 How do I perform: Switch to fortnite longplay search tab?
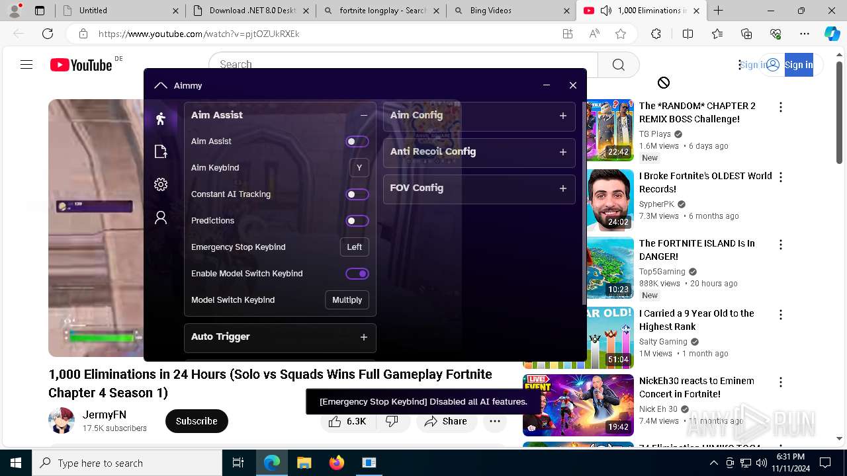[380, 11]
